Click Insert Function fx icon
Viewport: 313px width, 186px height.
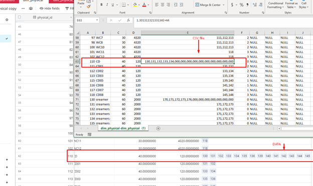coord(128,20)
